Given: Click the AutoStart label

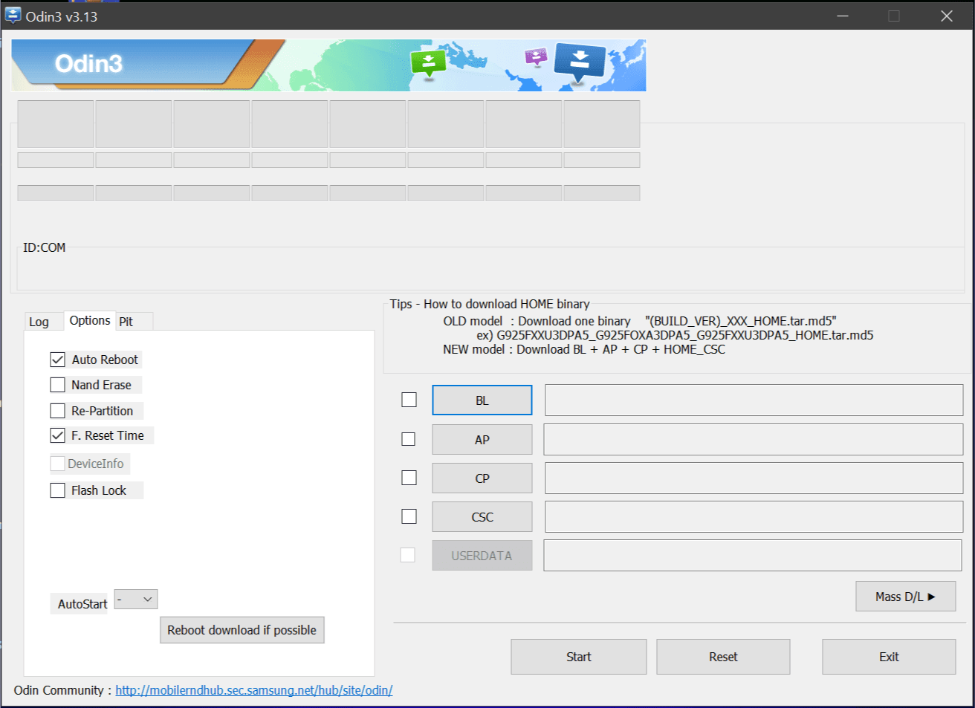Looking at the screenshot, I should pos(82,604).
